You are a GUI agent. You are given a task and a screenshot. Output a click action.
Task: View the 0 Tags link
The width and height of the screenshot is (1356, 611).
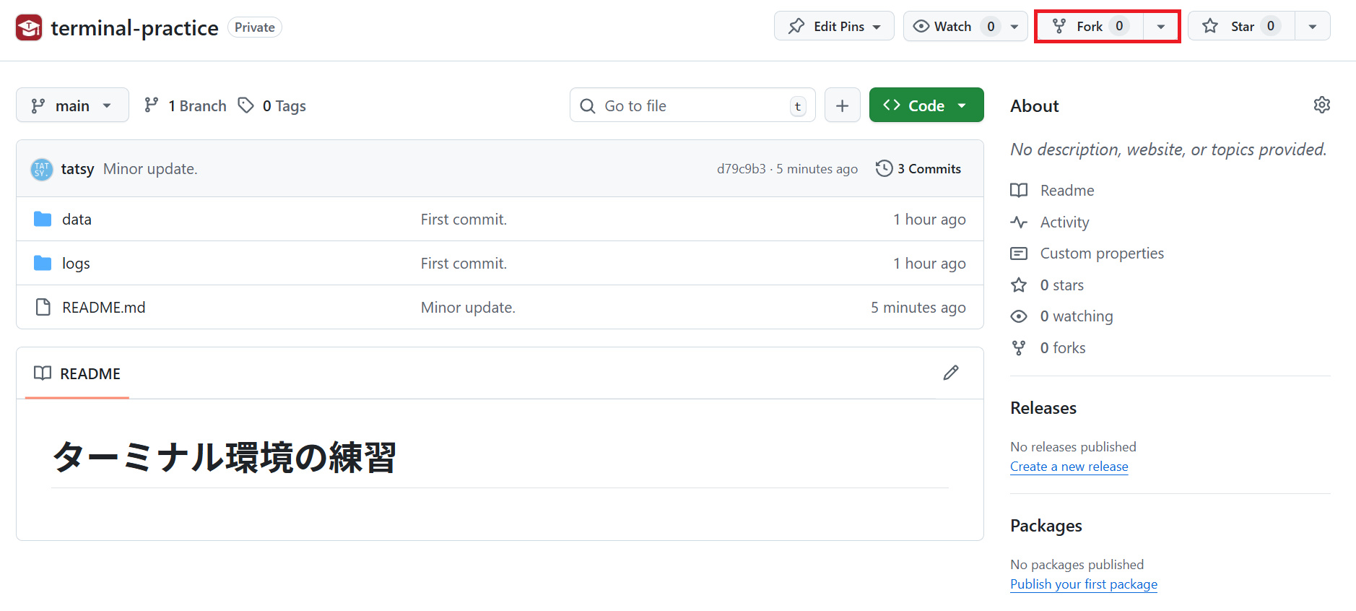coord(272,105)
